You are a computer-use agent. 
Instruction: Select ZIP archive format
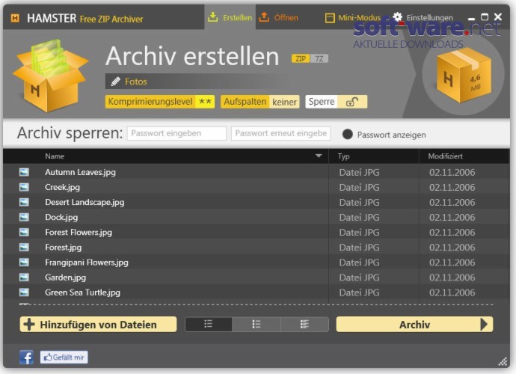point(301,58)
